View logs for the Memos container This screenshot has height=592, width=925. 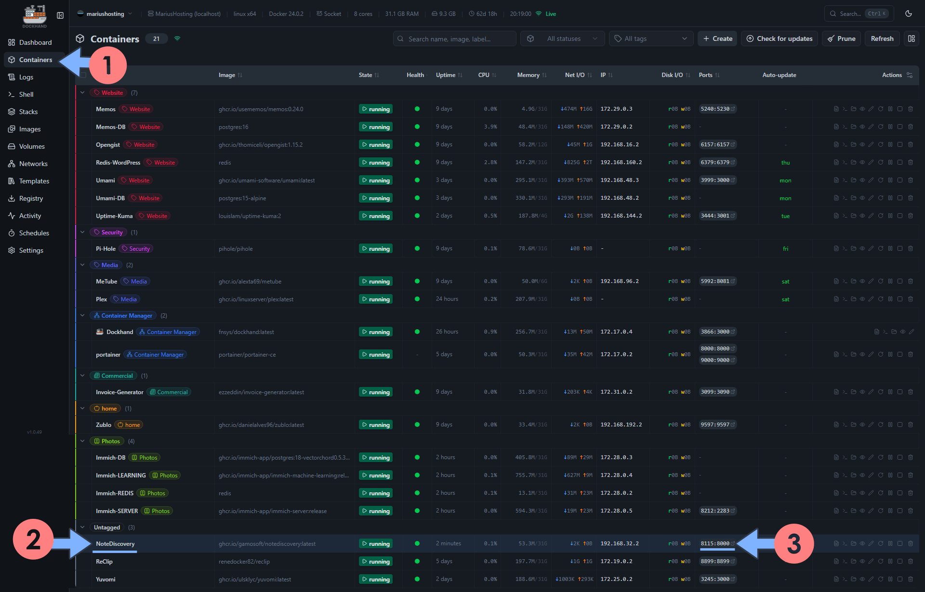[x=836, y=109]
